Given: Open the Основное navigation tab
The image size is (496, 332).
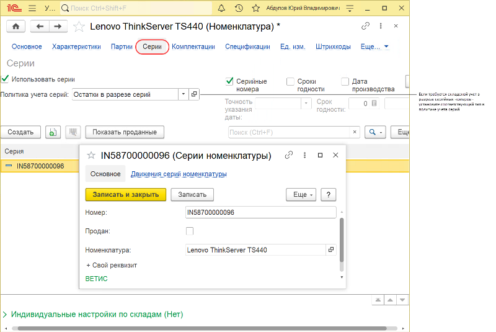Looking at the screenshot, I should coord(27,47).
